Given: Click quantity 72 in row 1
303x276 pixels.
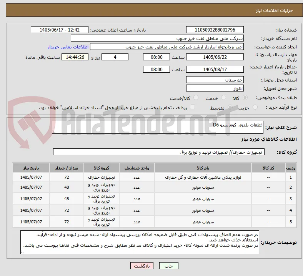Looking at the screenshot, I should click(x=67, y=177).
